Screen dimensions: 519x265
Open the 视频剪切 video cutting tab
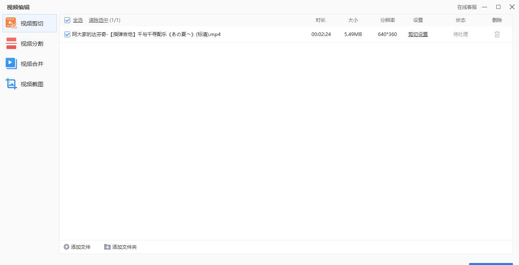coord(30,23)
